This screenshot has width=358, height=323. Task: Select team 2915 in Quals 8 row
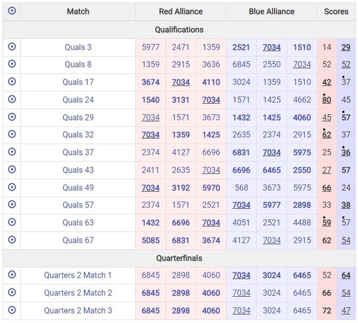(x=181, y=65)
